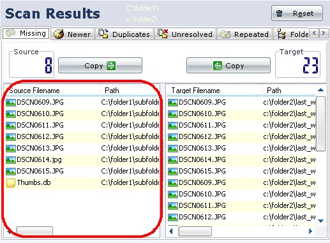Click Copy button next to Source count

click(100, 66)
